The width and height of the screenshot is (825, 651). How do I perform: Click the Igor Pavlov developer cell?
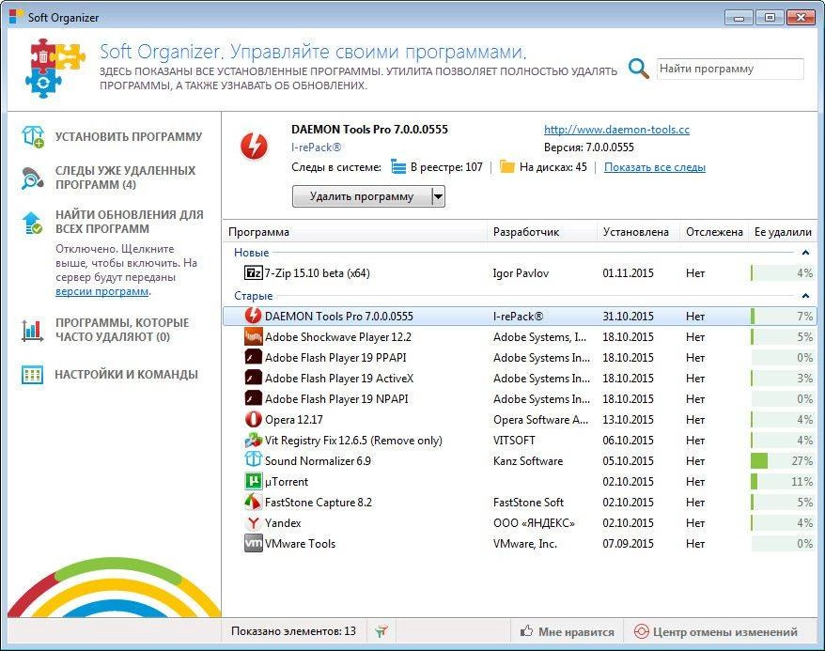pos(521,273)
